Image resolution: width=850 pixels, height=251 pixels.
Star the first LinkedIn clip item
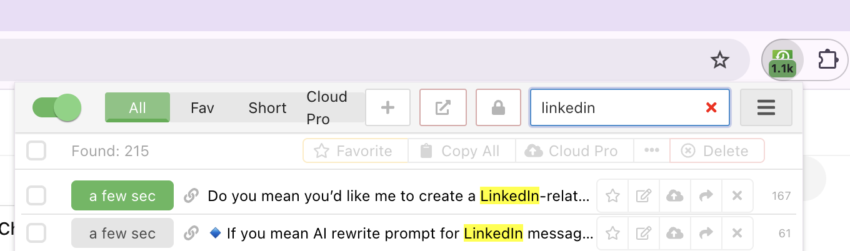(x=612, y=196)
